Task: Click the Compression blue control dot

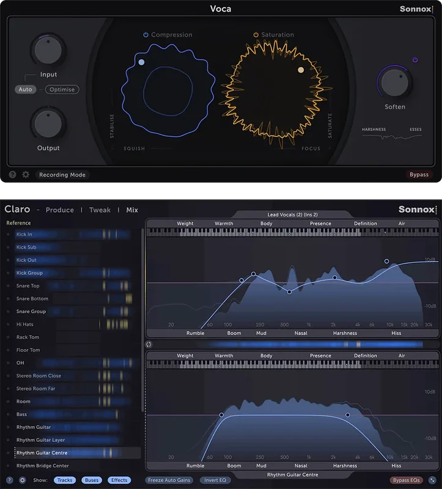Action: tap(141, 62)
